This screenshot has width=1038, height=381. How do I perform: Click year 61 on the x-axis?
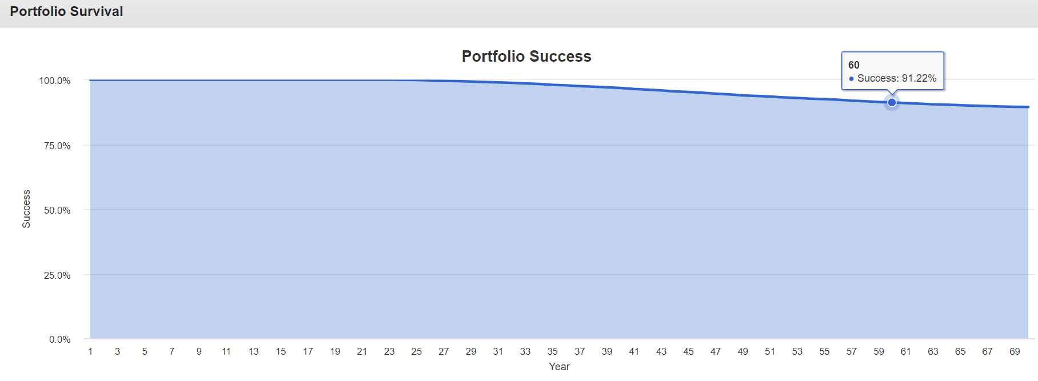906,351
